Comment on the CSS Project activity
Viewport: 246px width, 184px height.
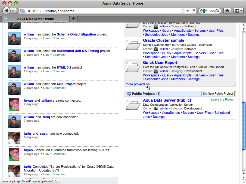(59, 88)
